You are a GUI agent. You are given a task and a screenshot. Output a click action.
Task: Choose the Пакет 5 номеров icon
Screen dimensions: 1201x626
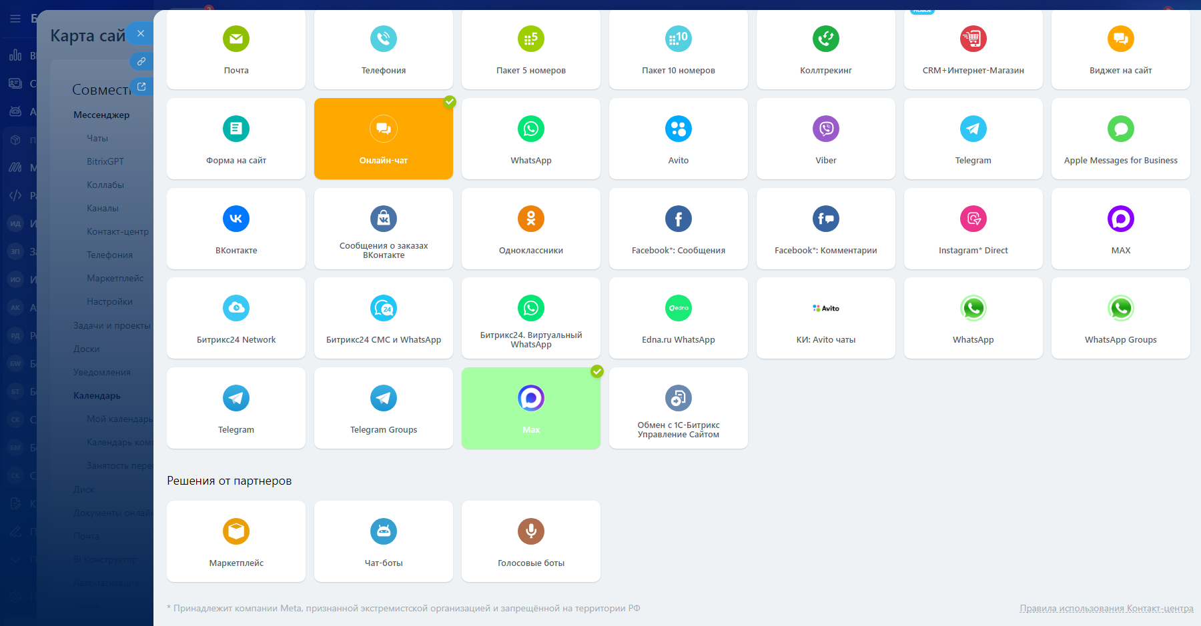[x=531, y=39]
